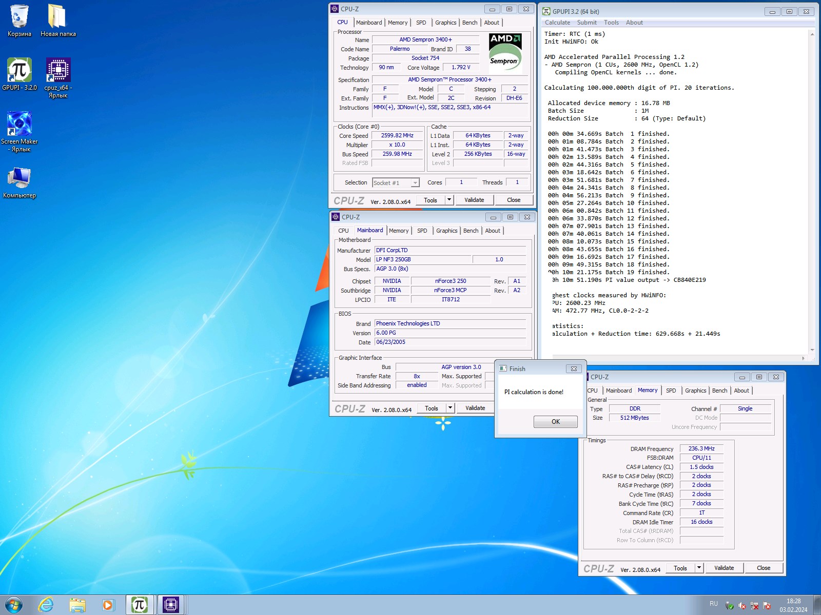
Task: Open the Calculate menu in GPUPI
Action: click(x=557, y=23)
